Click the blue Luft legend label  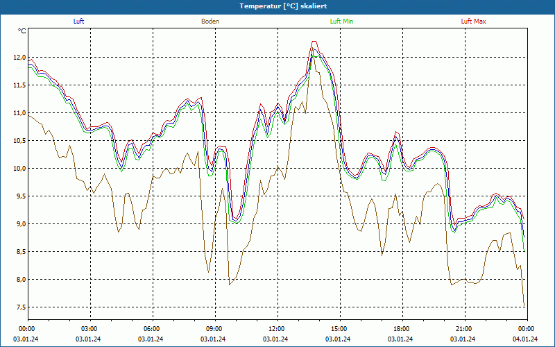click(x=78, y=22)
